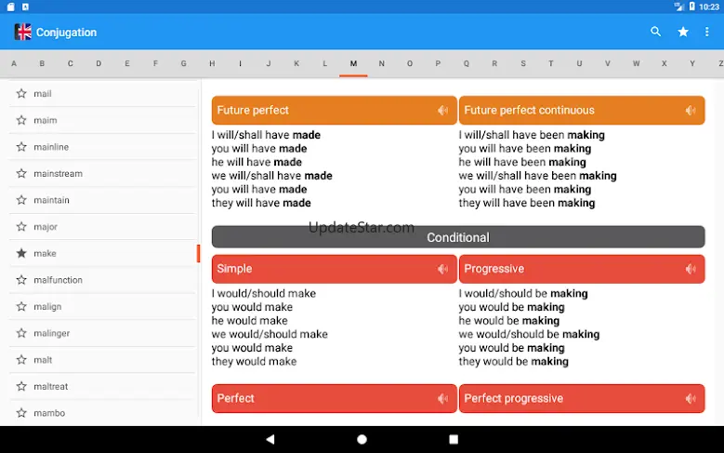Image resolution: width=724 pixels, height=453 pixels.
Task: Star the verb mambo
Action: coord(21,413)
